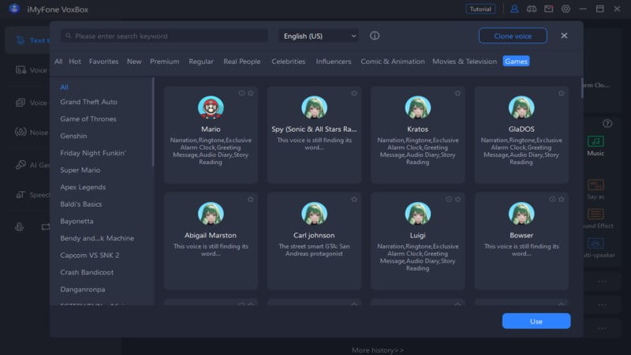
Task: Select the Games tab
Action: [x=516, y=62]
